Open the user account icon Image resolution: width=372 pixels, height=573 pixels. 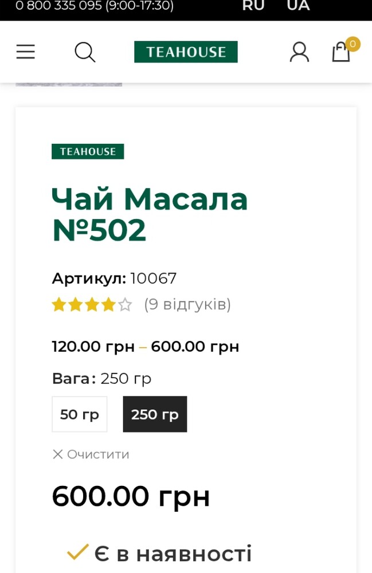point(299,52)
